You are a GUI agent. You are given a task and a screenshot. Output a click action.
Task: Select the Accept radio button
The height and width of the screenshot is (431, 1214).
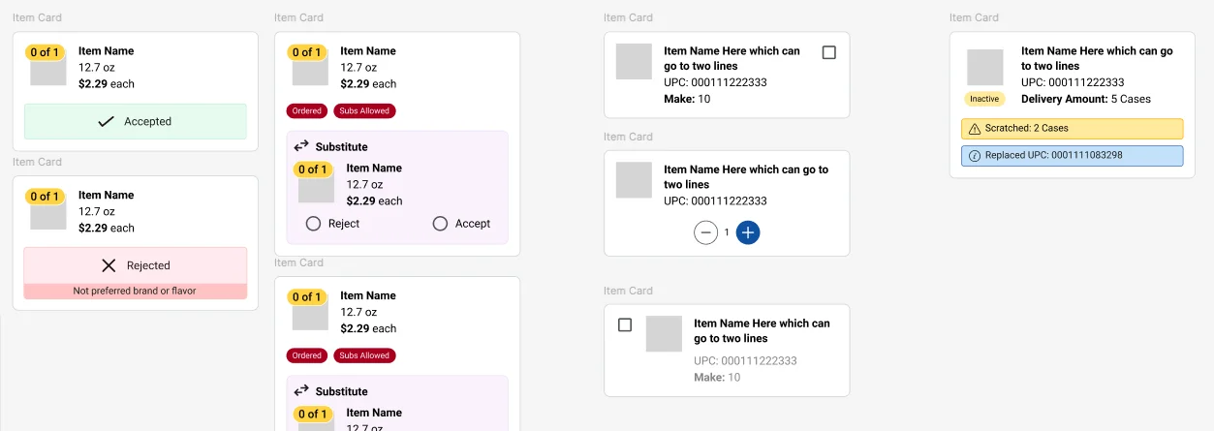pyautogui.click(x=440, y=224)
